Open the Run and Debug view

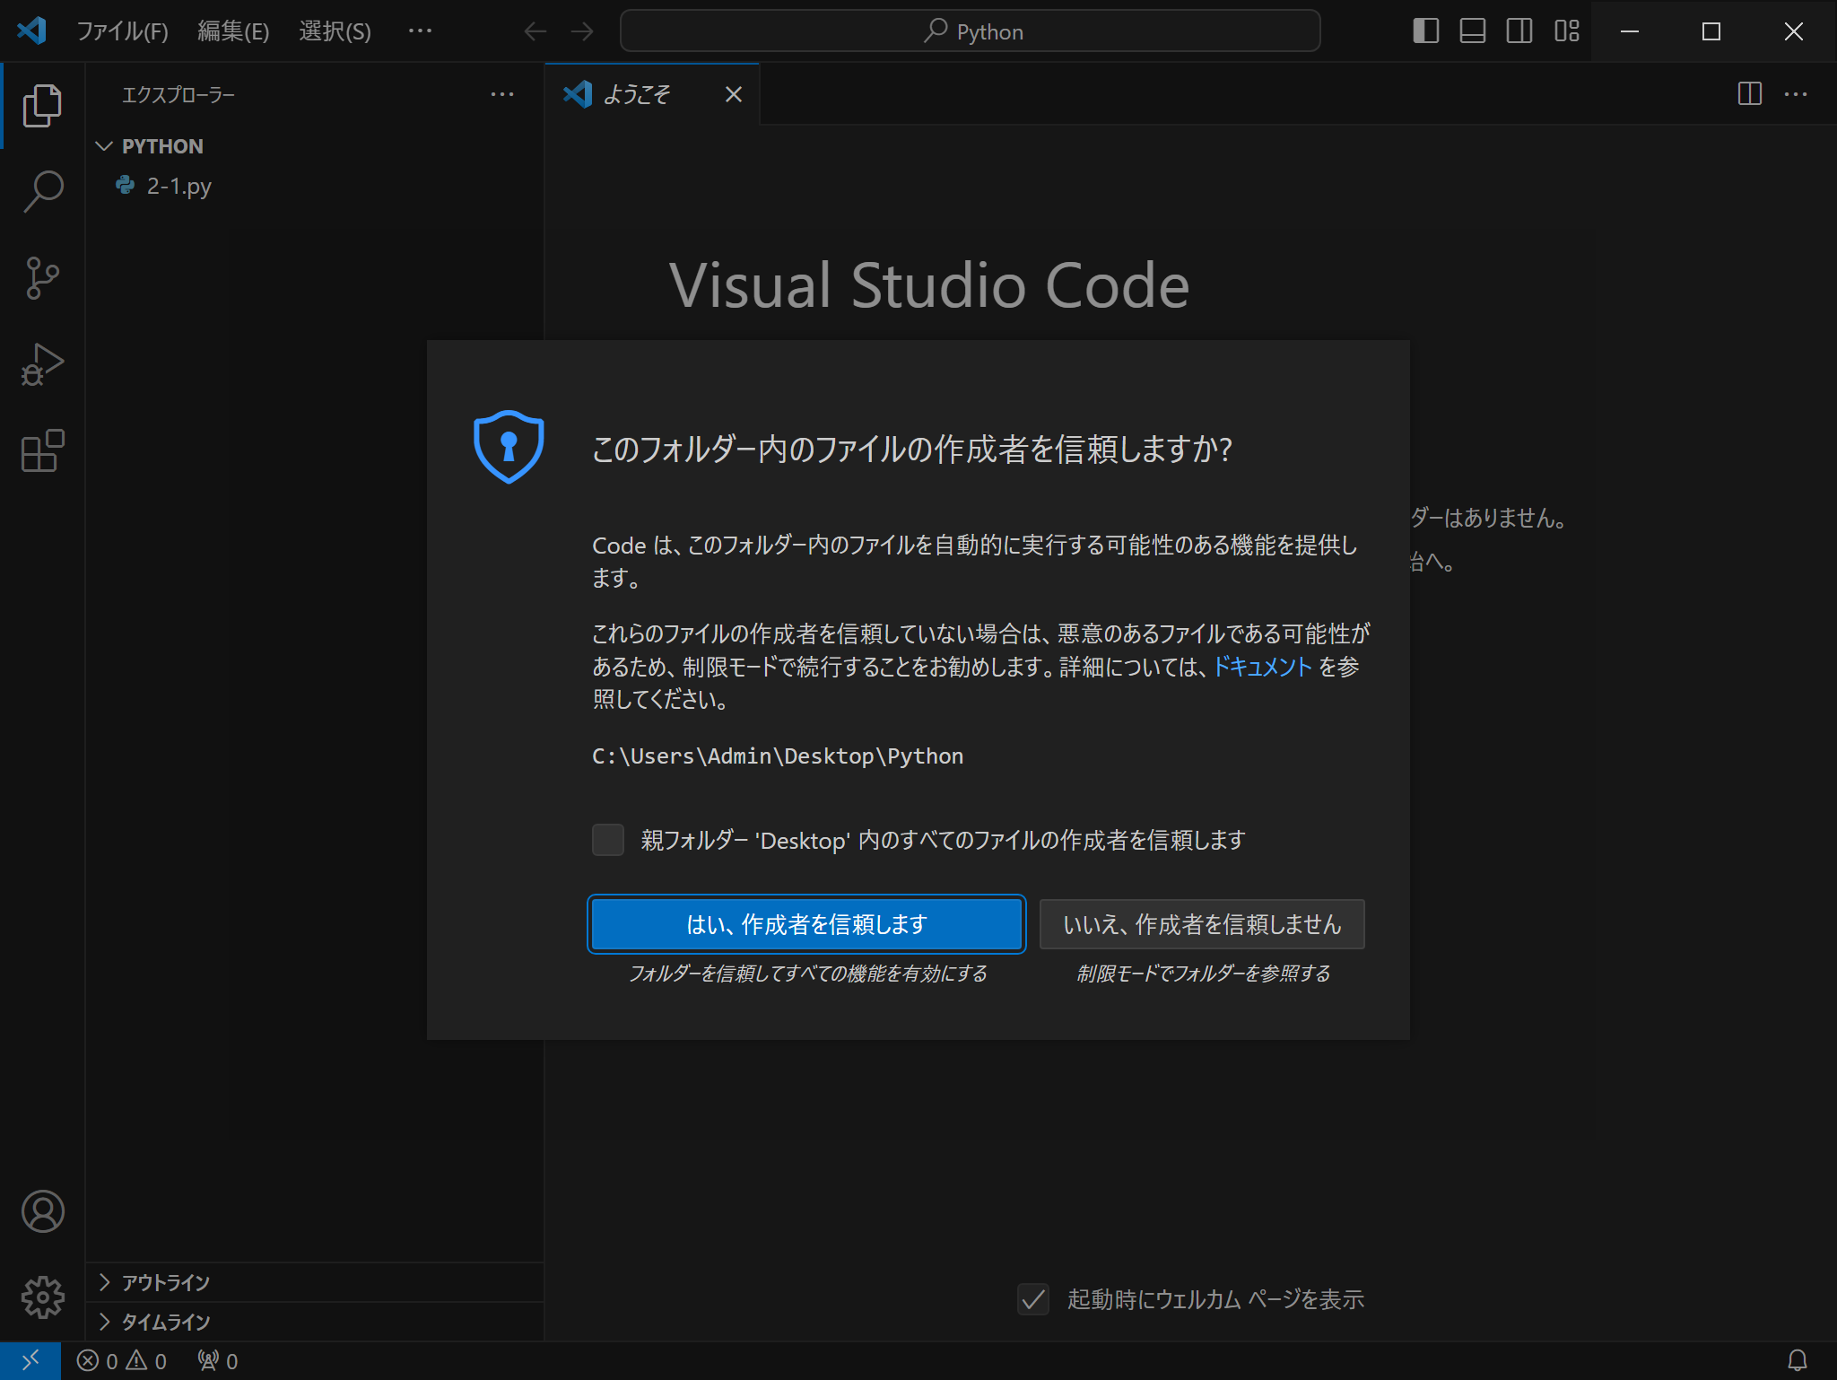pos(42,364)
